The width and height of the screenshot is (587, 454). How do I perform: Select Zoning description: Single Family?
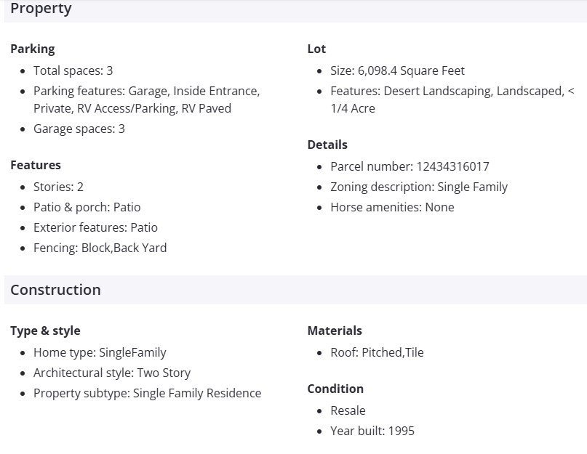tap(418, 187)
